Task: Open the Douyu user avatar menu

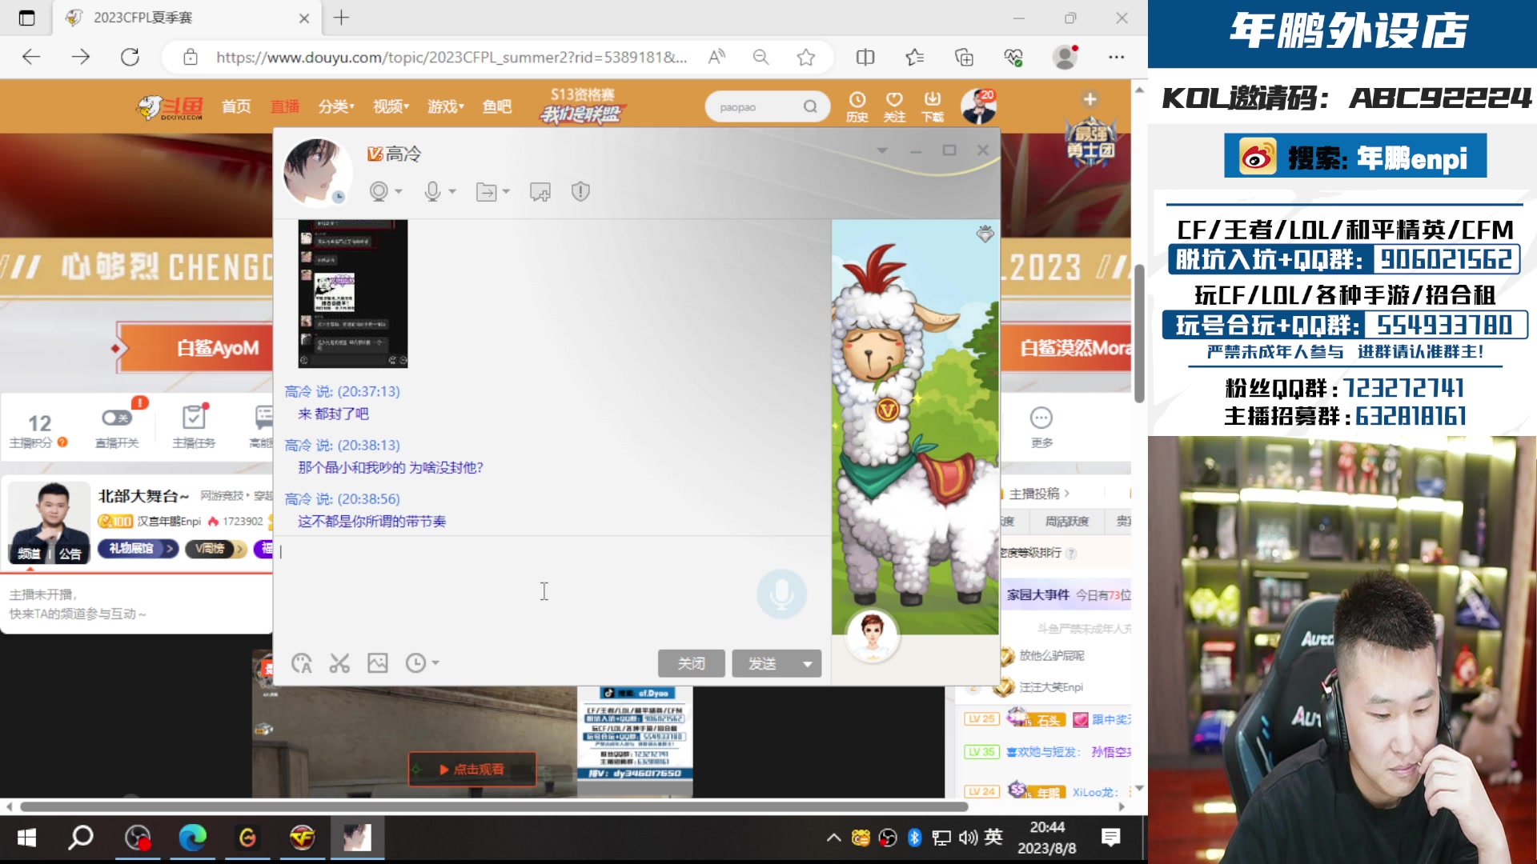Action: pyautogui.click(x=978, y=106)
